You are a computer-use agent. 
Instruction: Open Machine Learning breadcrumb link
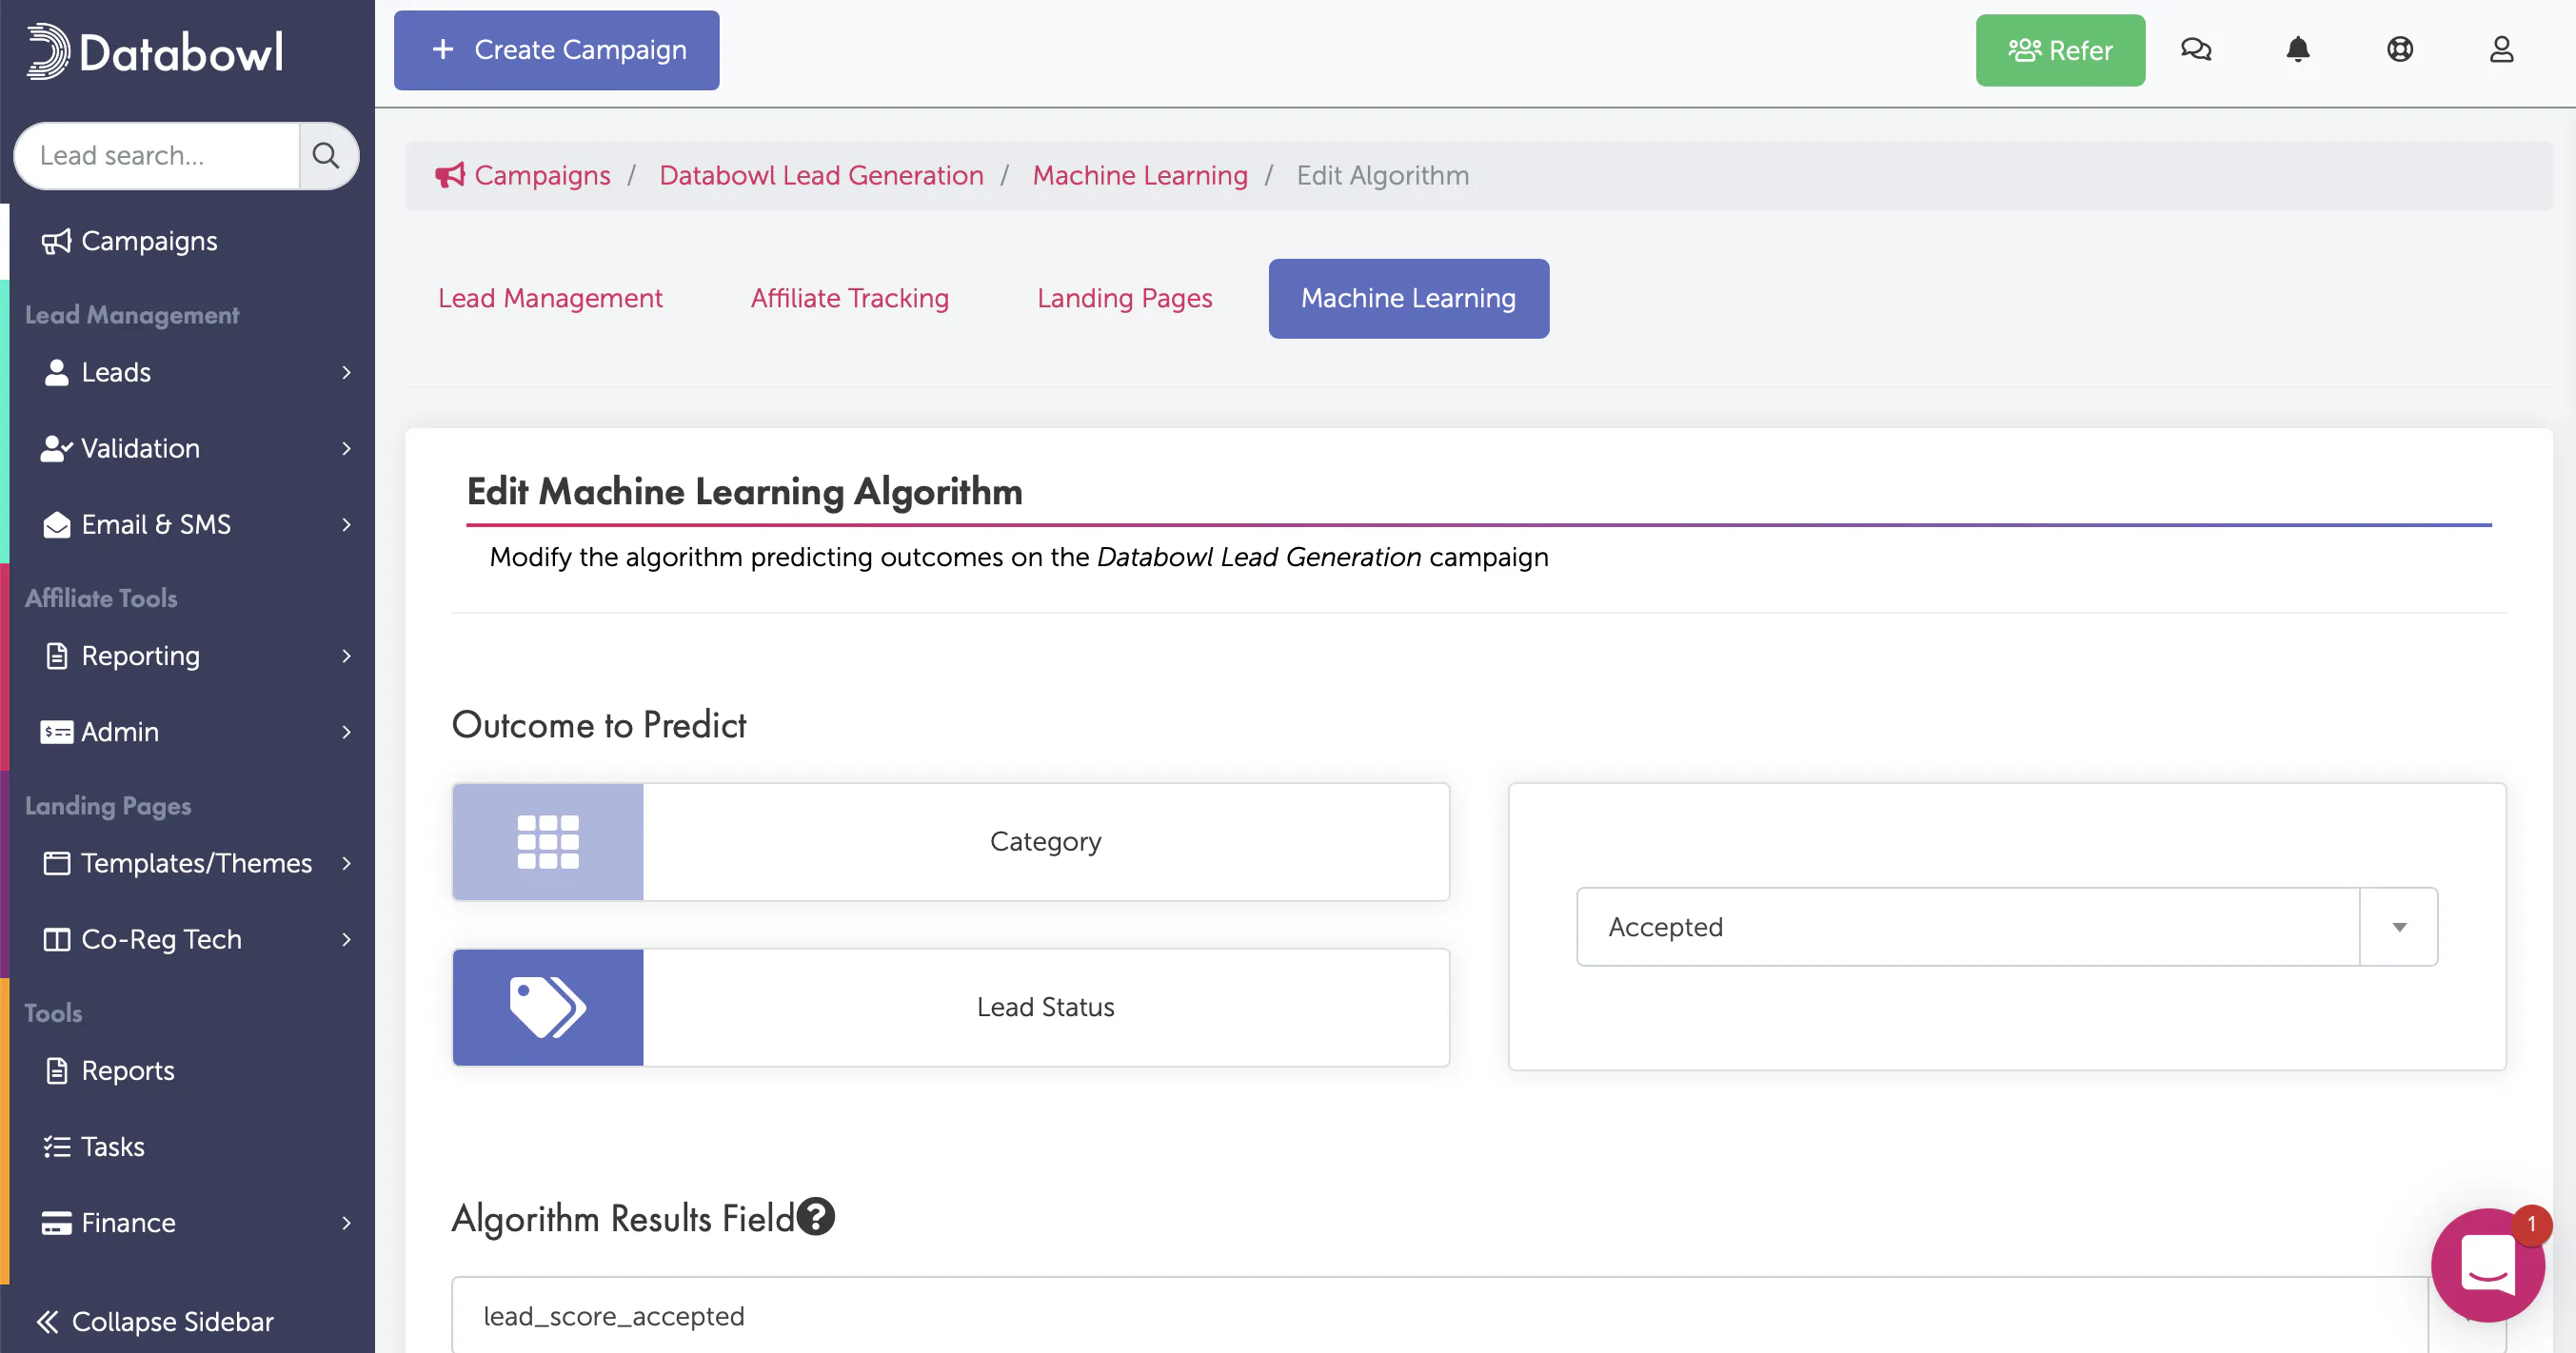pos(1140,176)
